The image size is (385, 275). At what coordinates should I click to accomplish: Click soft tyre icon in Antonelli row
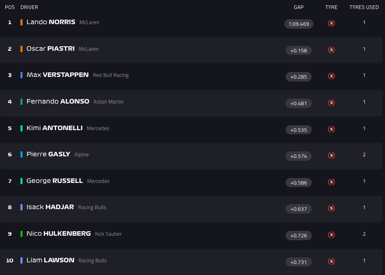pyautogui.click(x=331, y=129)
